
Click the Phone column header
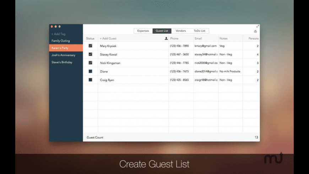point(174,38)
